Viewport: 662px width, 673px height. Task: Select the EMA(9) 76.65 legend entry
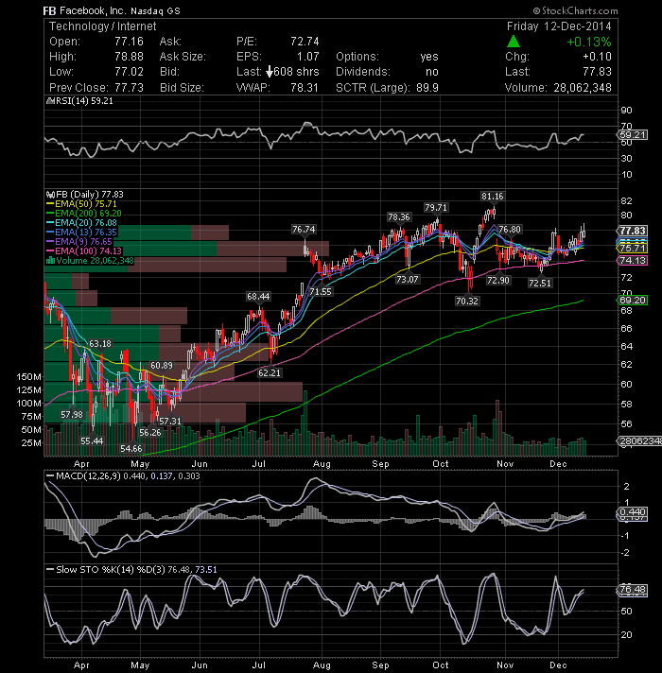(79, 242)
